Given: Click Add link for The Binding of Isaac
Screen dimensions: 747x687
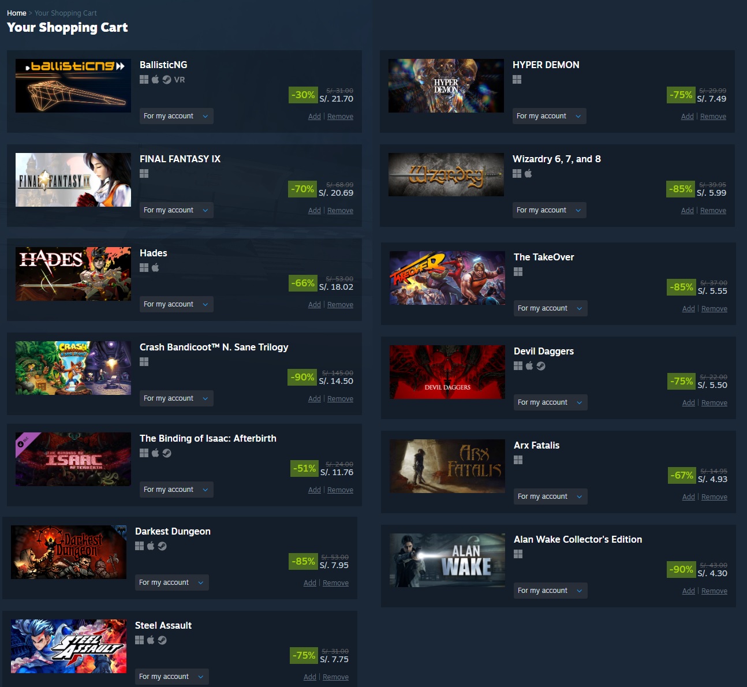Looking at the screenshot, I should coord(314,490).
